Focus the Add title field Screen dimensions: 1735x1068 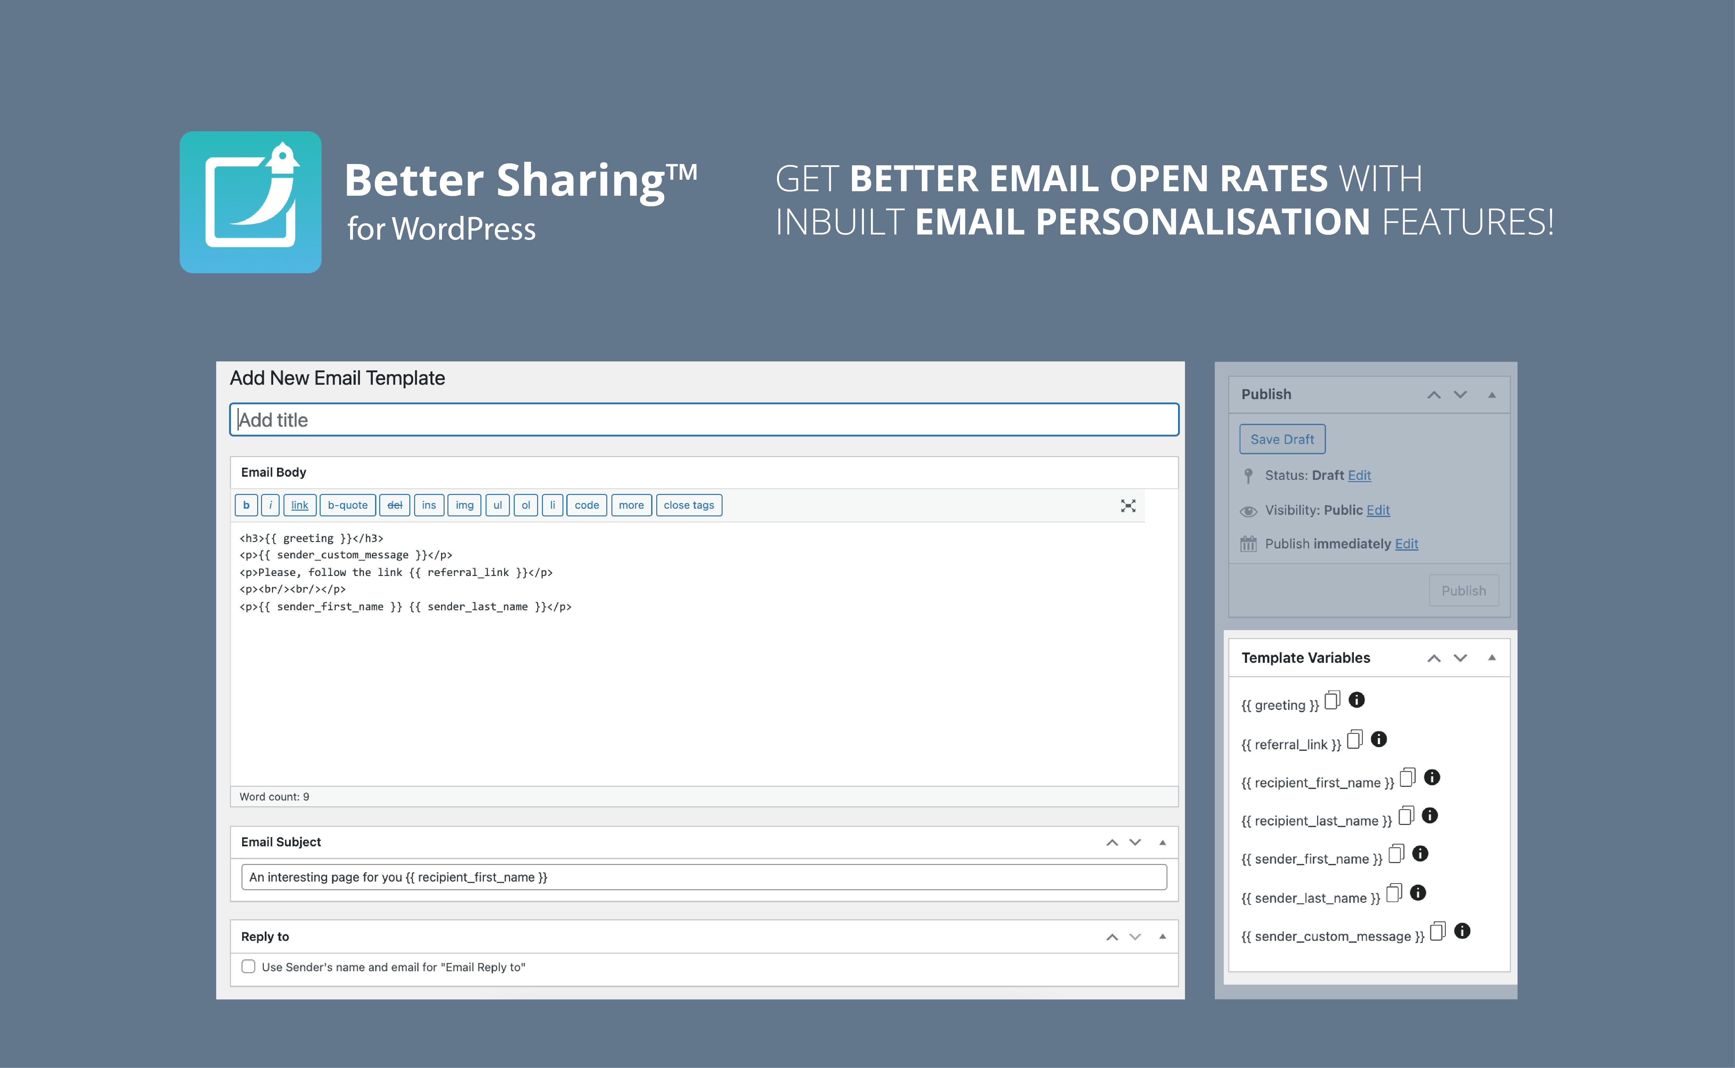tap(704, 420)
